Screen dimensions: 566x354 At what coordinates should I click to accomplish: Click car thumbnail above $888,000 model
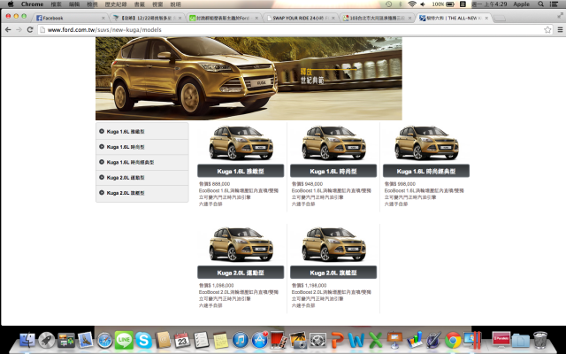(241, 142)
